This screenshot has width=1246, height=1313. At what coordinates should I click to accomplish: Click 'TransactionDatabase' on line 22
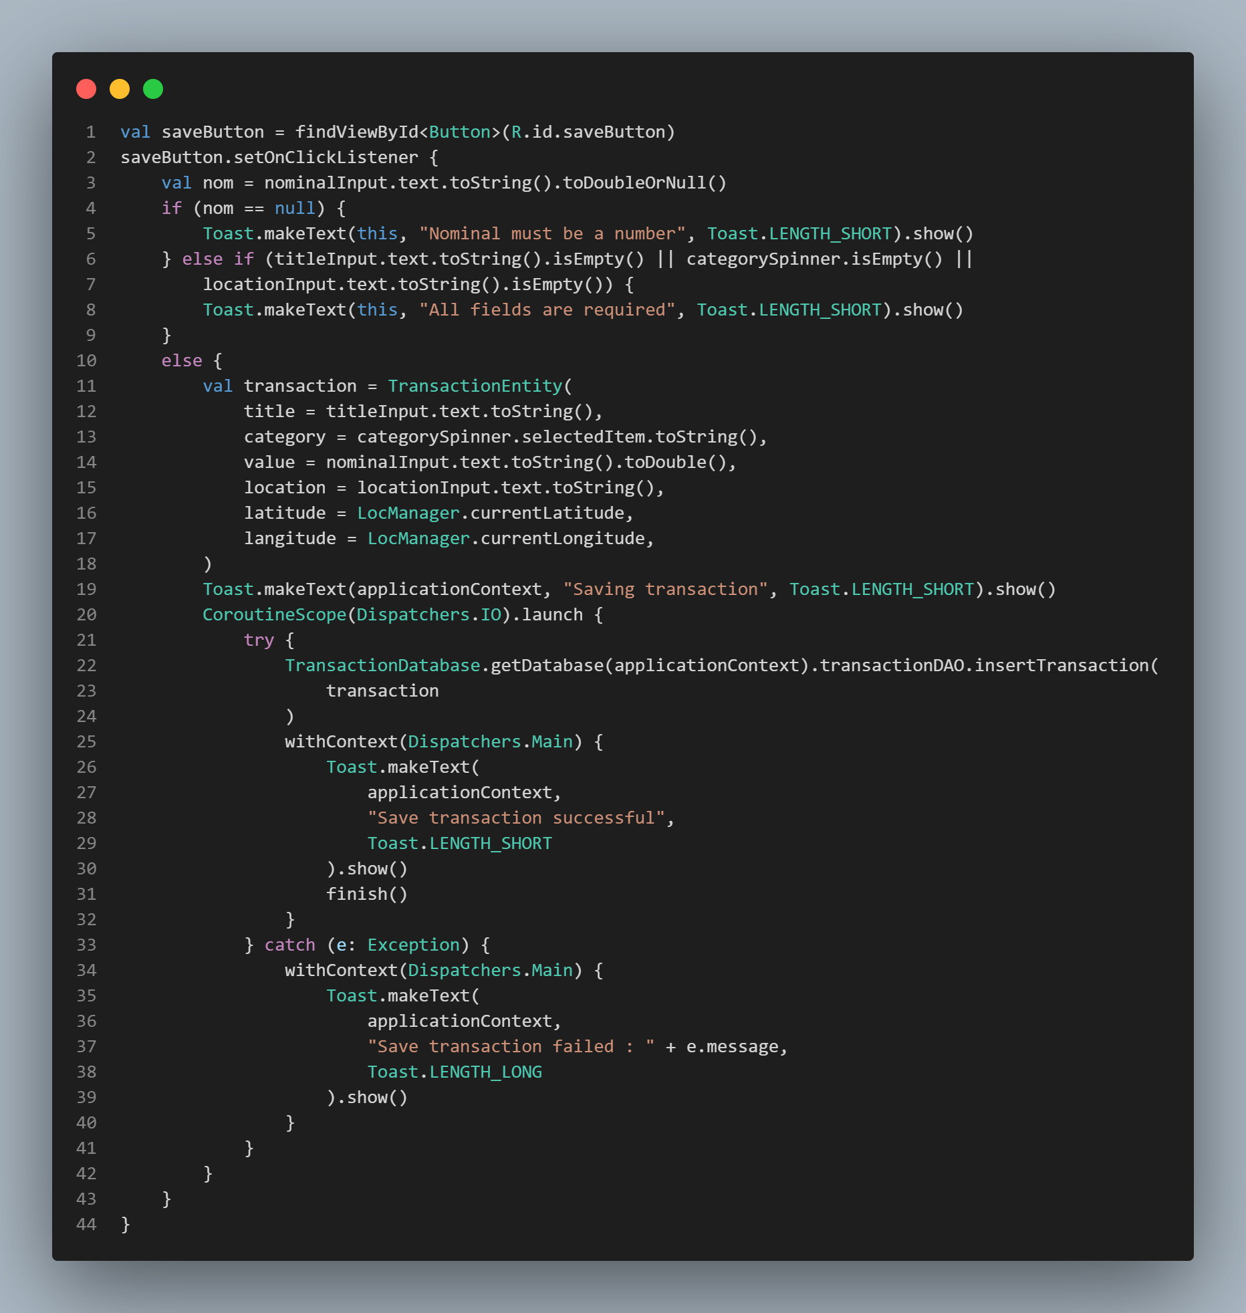tap(382, 666)
